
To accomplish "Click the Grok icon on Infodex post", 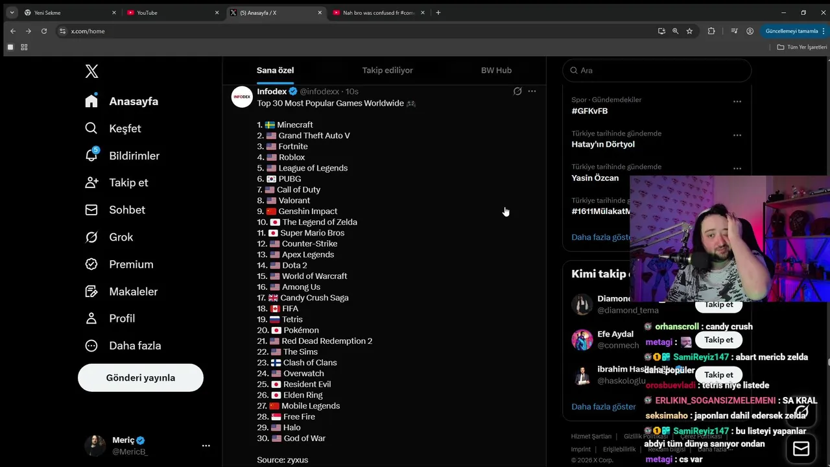I will tap(517, 91).
